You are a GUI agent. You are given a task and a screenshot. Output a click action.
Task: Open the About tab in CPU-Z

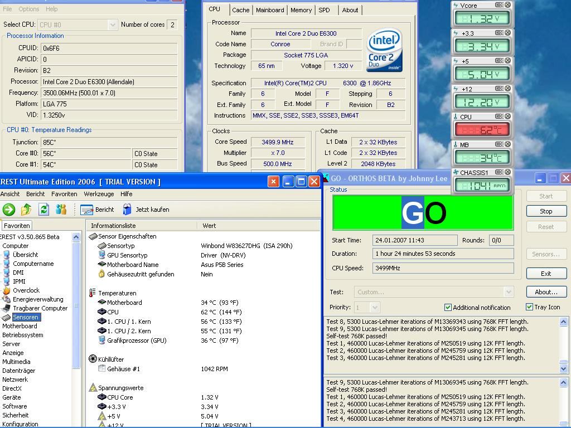pyautogui.click(x=350, y=10)
